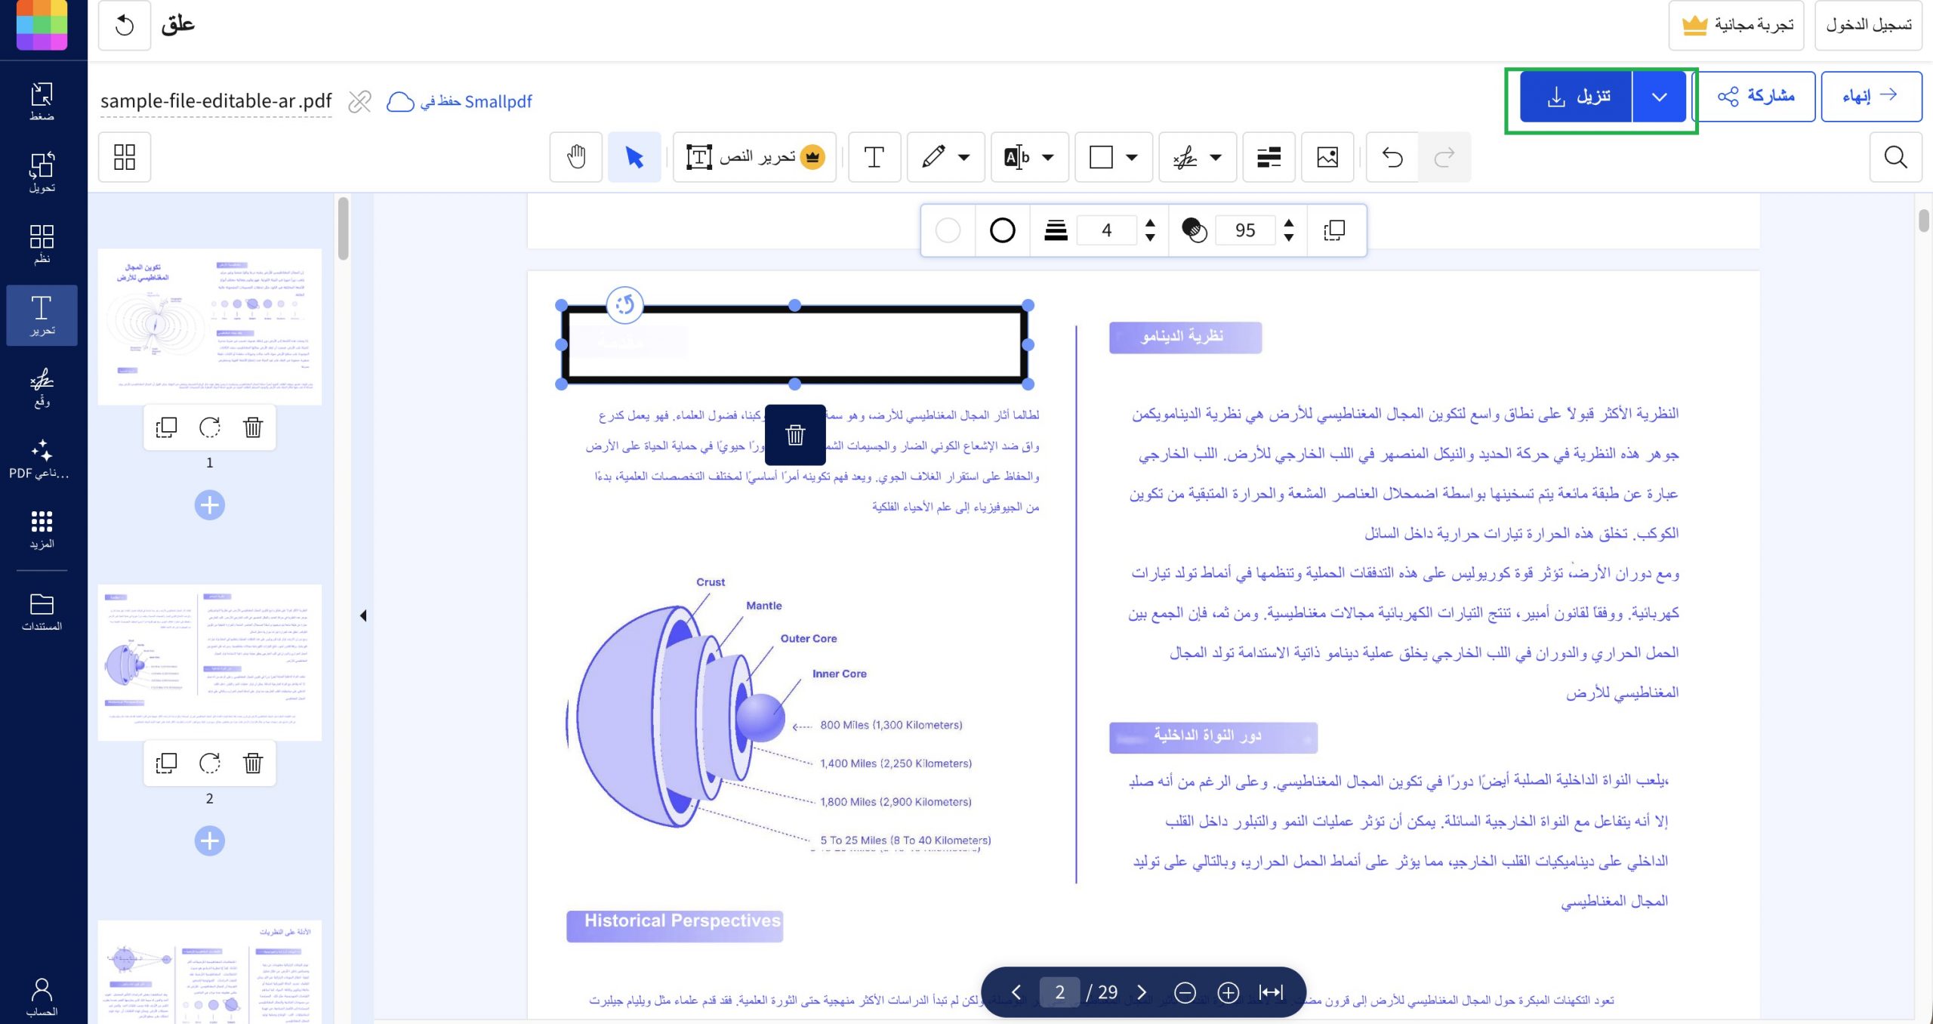Select the Hand pan tool
This screenshot has width=1933, height=1024.
[x=576, y=157]
